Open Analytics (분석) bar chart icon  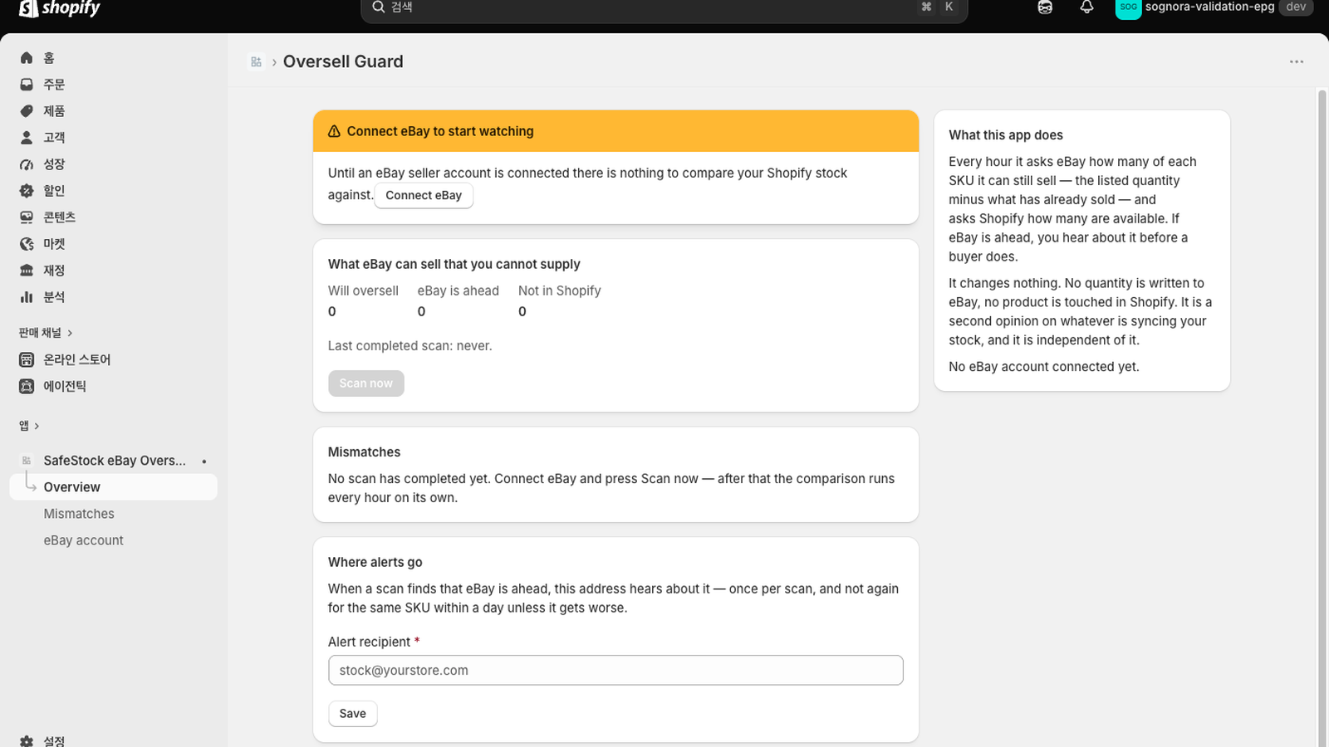27,297
